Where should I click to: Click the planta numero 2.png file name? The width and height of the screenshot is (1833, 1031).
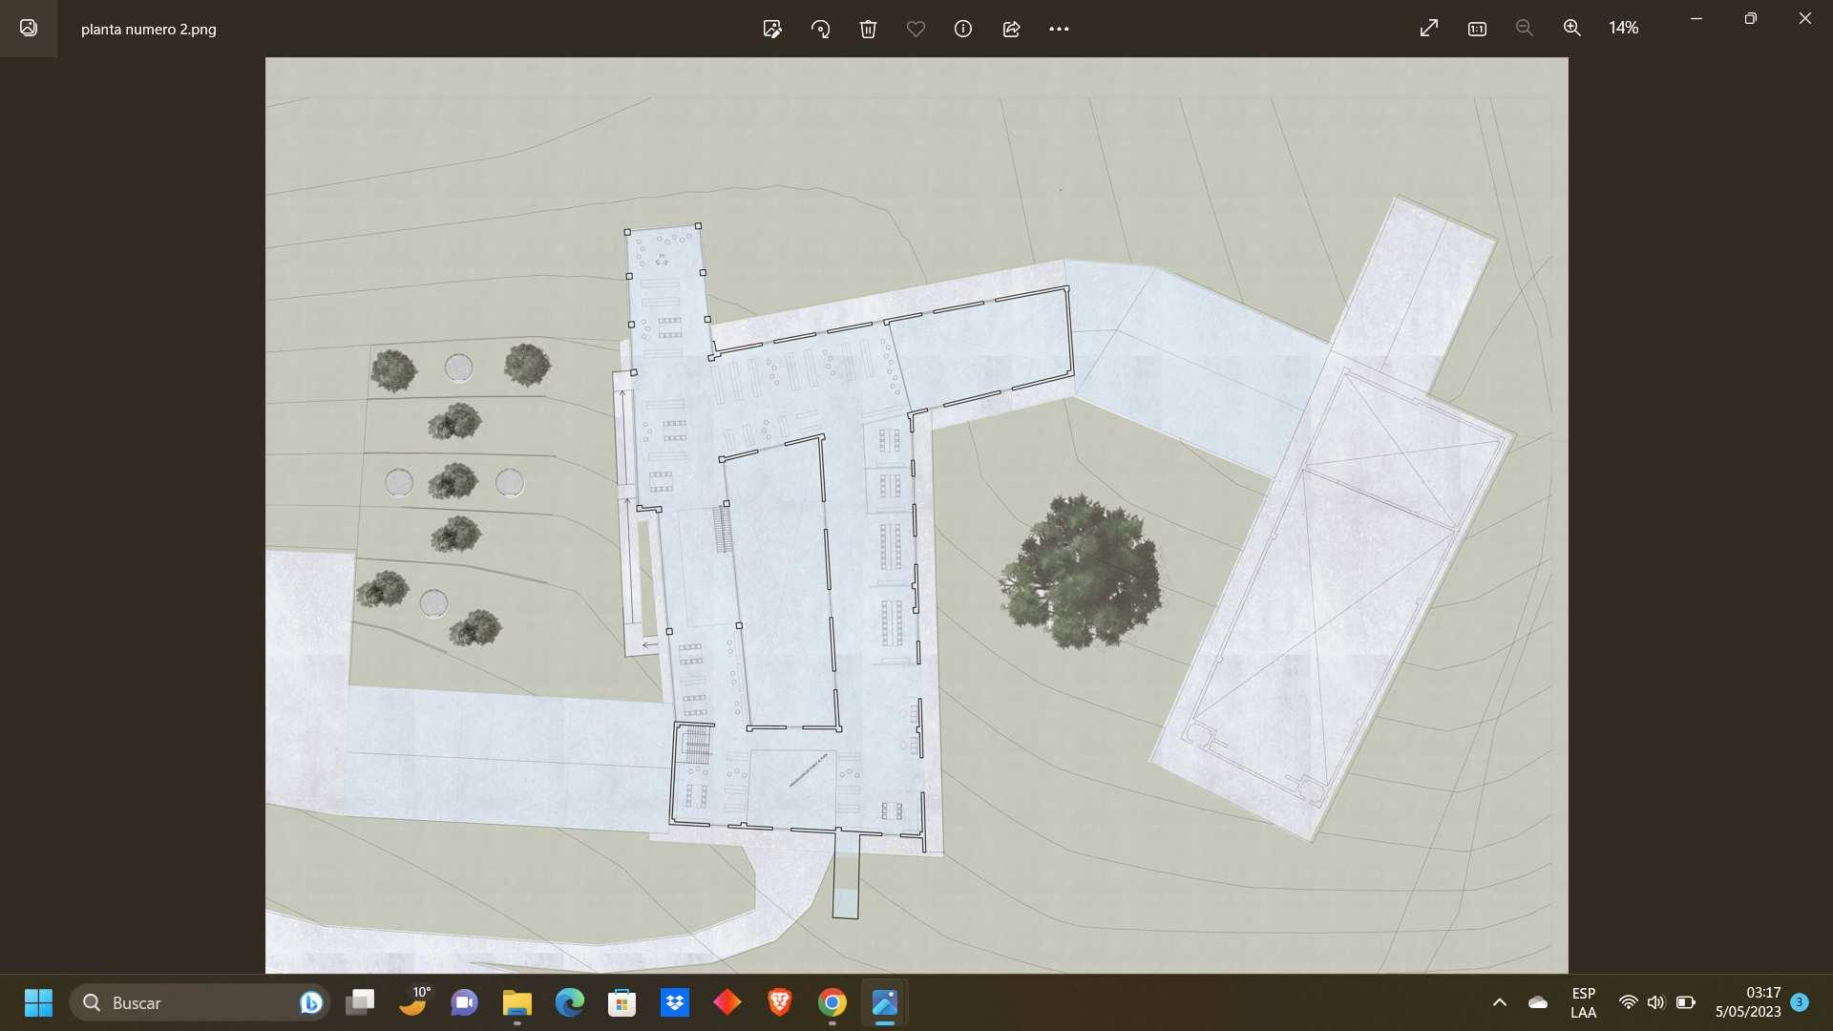(x=149, y=30)
